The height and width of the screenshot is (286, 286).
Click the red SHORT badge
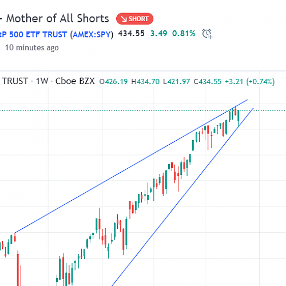pyautogui.click(x=134, y=19)
